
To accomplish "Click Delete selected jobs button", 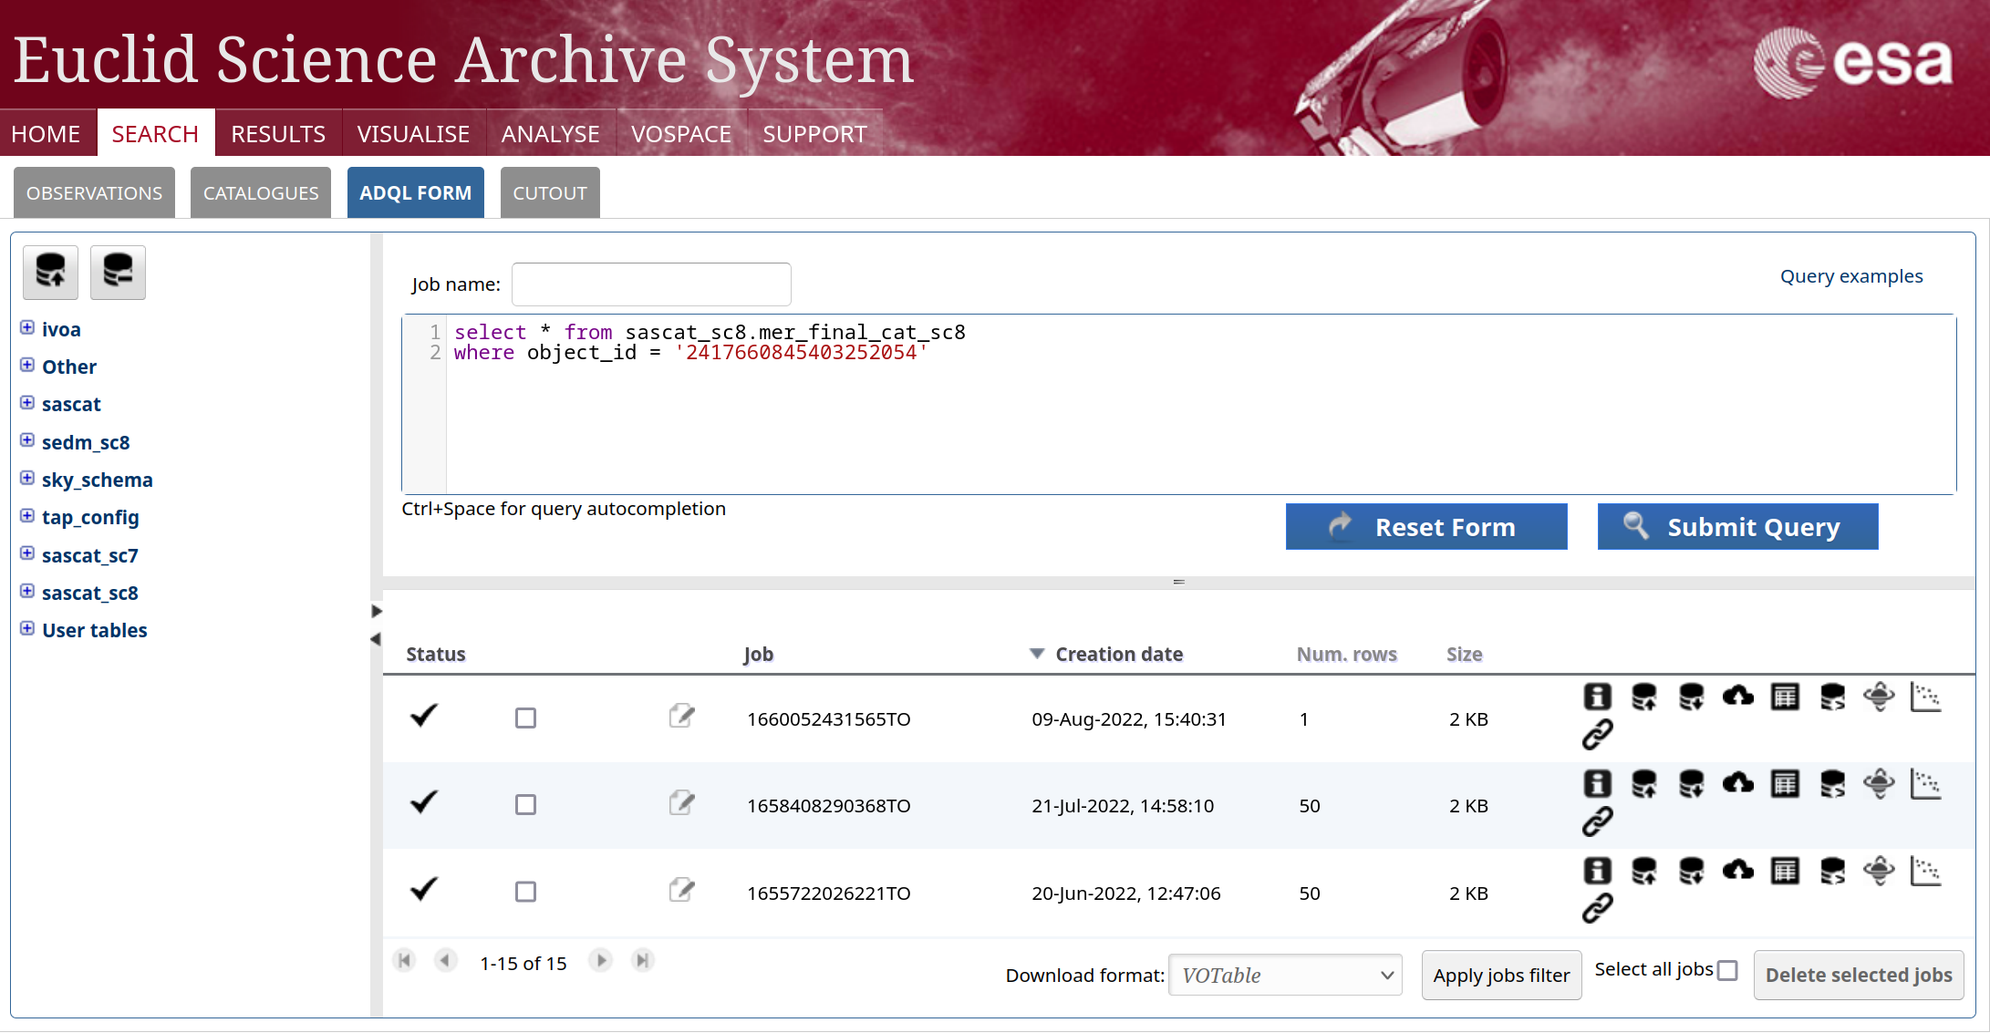I will (x=1859, y=976).
